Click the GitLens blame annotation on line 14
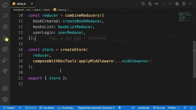Viewport: 196px width, 110px height. (x=77, y=38)
